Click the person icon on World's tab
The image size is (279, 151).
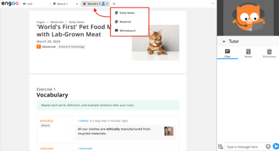[x=103, y=4]
